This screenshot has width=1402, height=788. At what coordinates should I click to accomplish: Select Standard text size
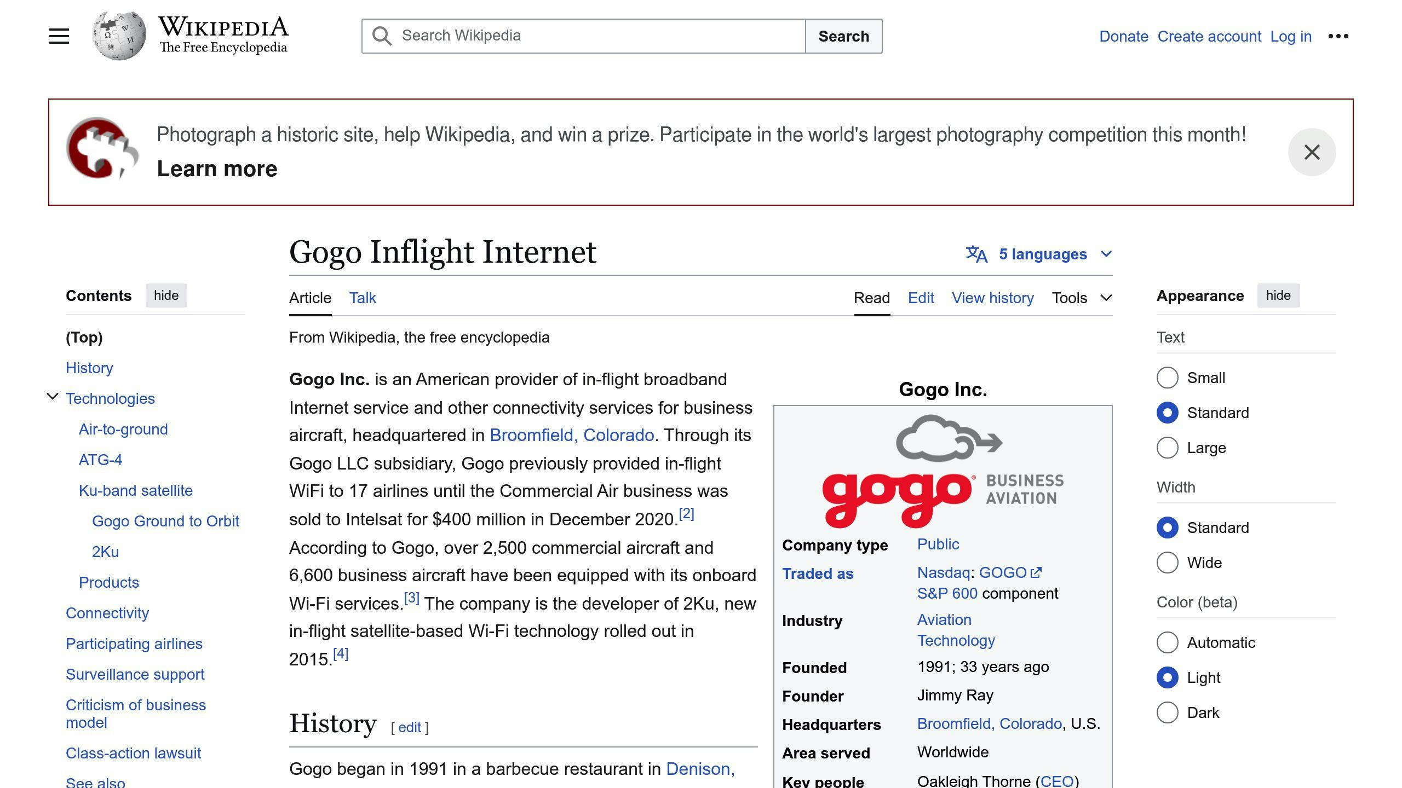1167,413
